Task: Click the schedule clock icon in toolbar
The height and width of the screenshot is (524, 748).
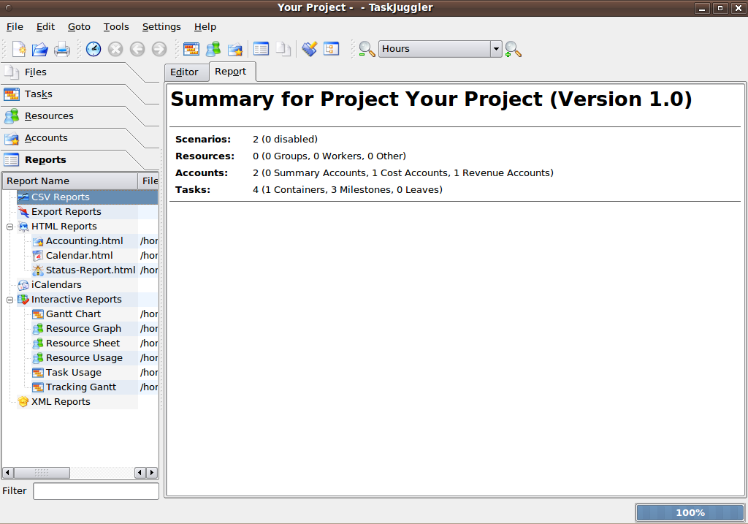Action: [93, 49]
